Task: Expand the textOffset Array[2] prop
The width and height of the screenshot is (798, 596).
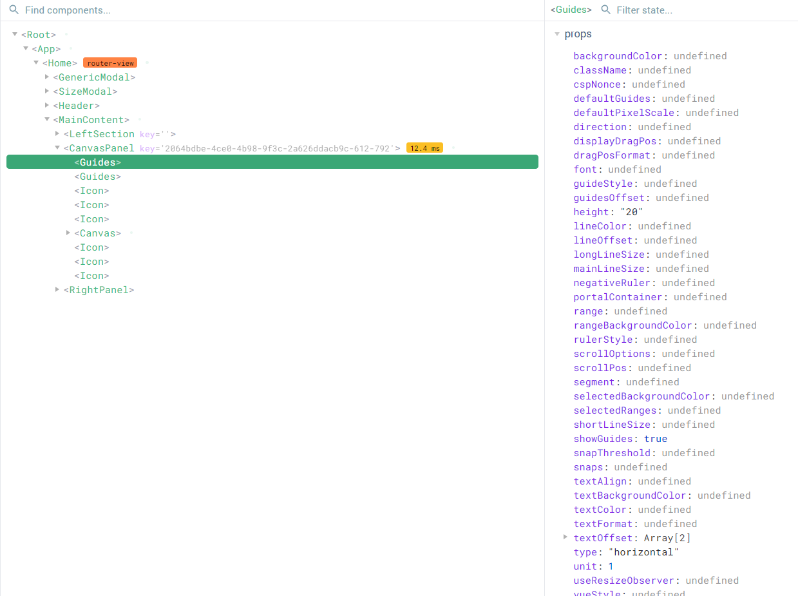Action: 565,537
